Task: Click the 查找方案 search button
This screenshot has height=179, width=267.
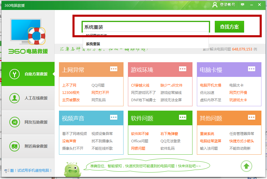Action: point(229,27)
